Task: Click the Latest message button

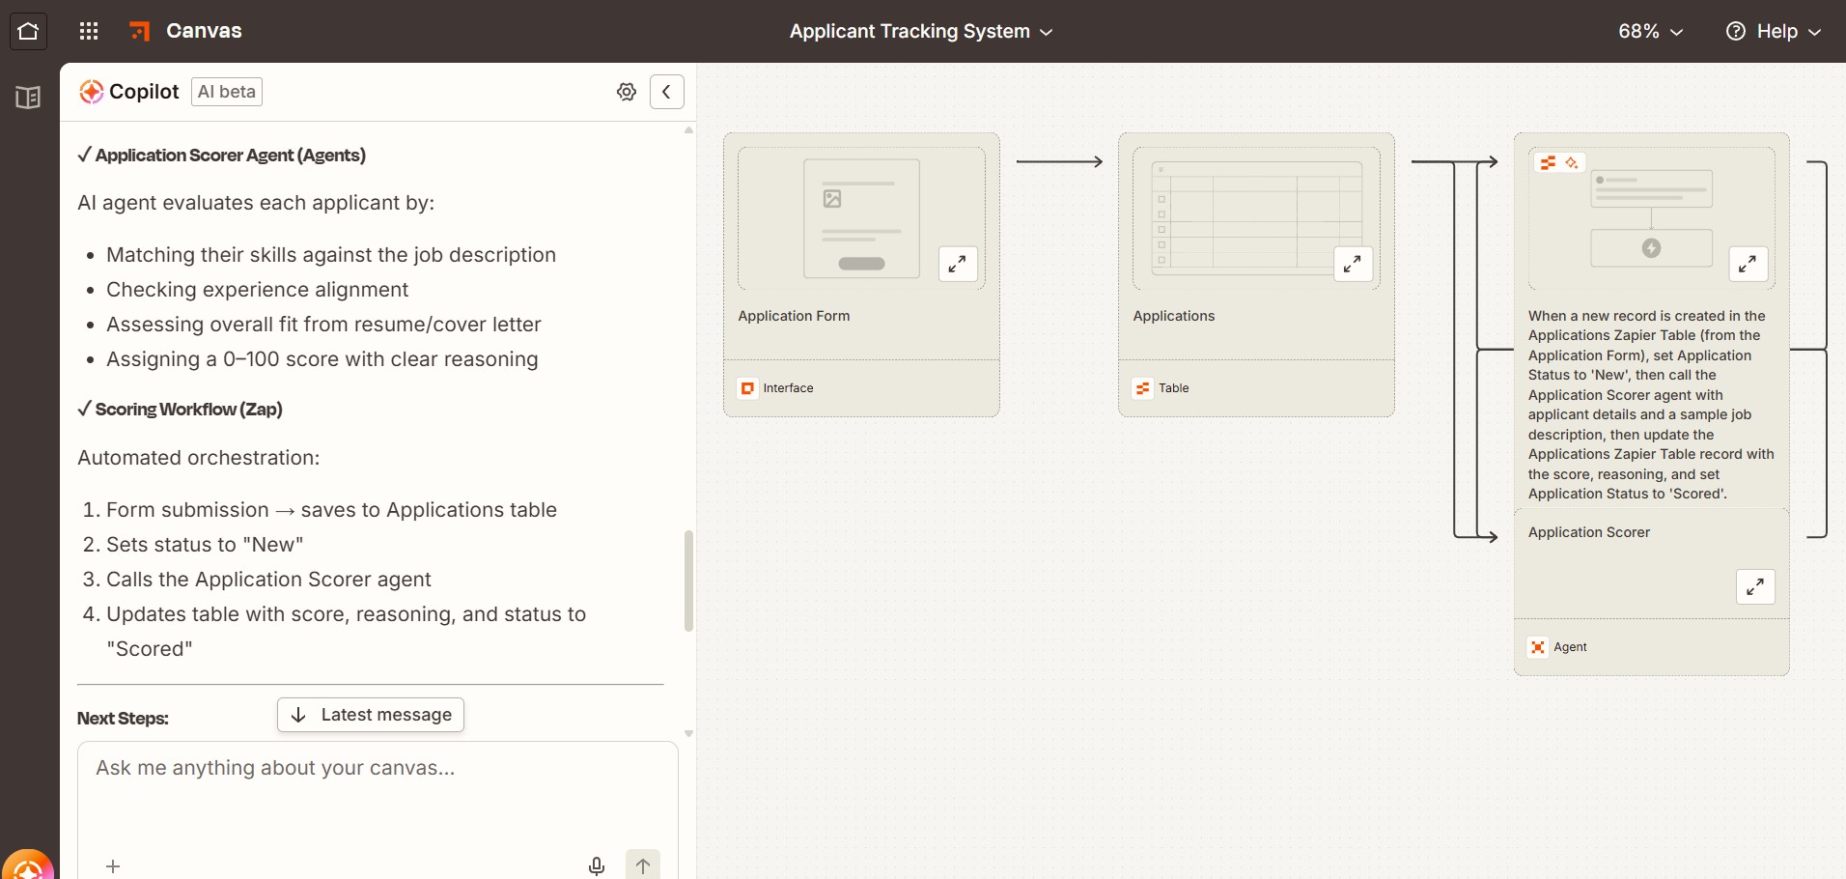Action: 370,714
